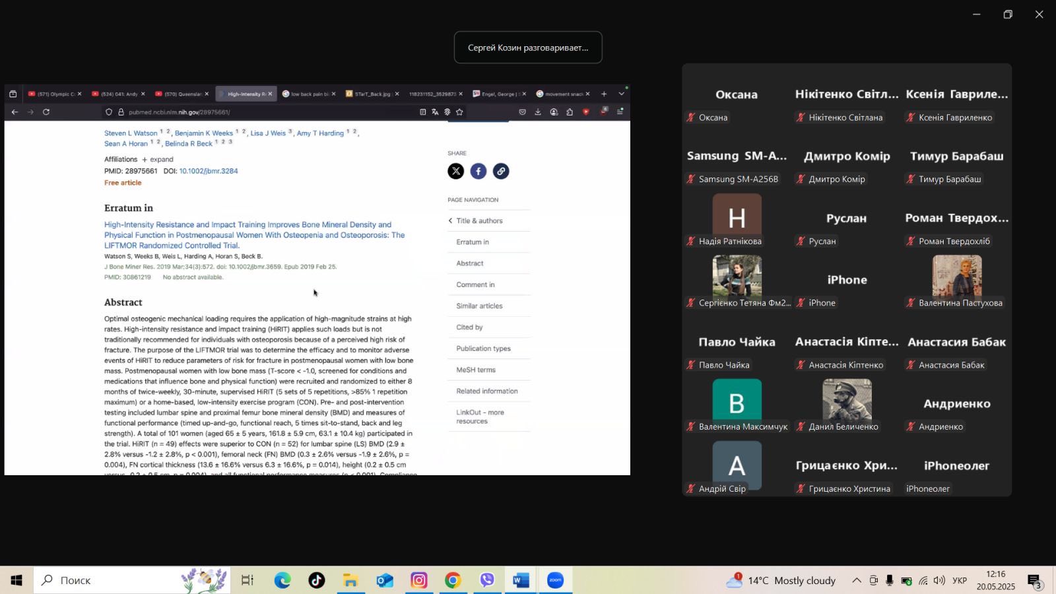The width and height of the screenshot is (1056, 594).
Task: Open the TikTok taskbar icon
Action: click(x=316, y=580)
